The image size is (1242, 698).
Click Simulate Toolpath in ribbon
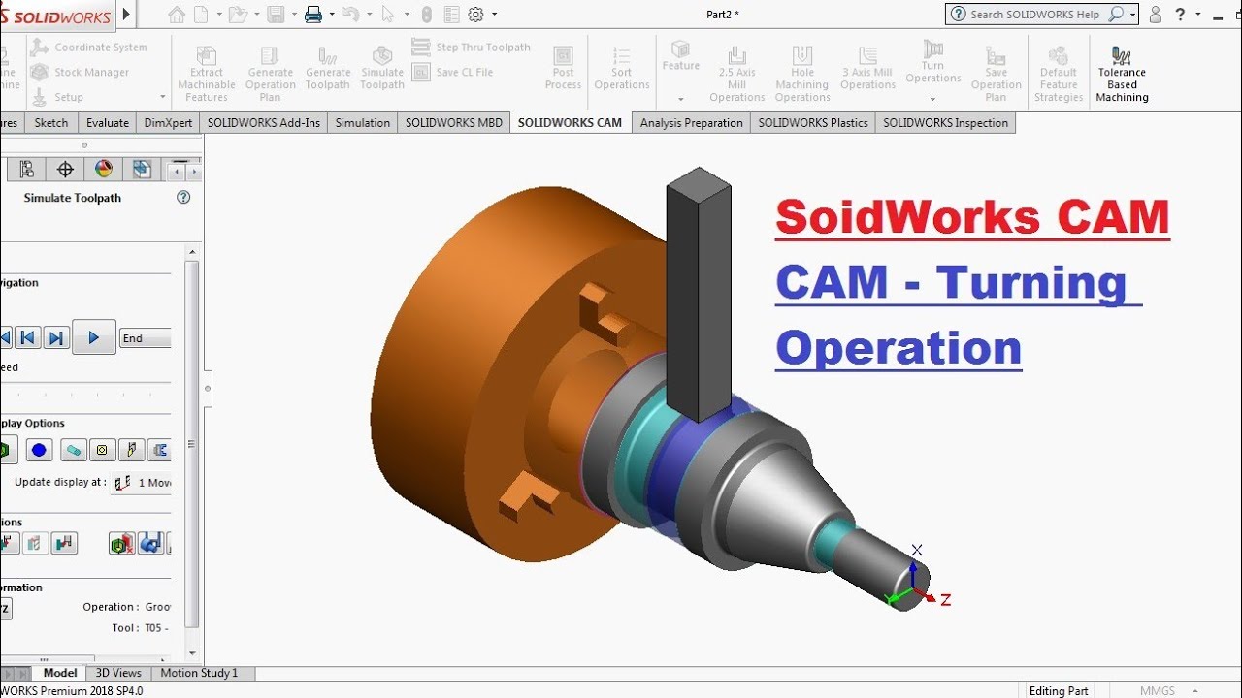pos(382,69)
